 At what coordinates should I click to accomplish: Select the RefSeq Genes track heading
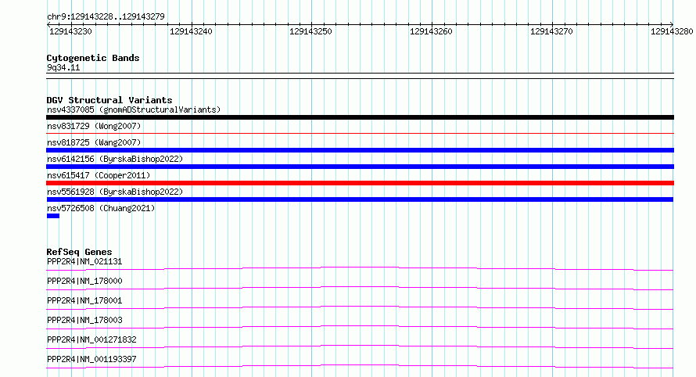pos(79,252)
